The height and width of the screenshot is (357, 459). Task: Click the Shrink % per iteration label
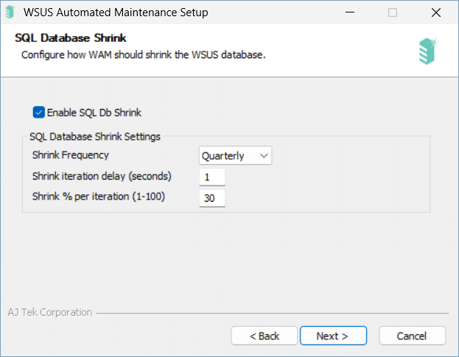99,197
